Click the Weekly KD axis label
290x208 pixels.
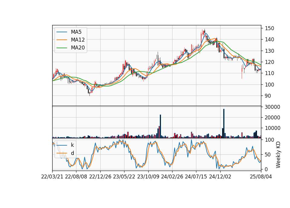click(x=278, y=155)
